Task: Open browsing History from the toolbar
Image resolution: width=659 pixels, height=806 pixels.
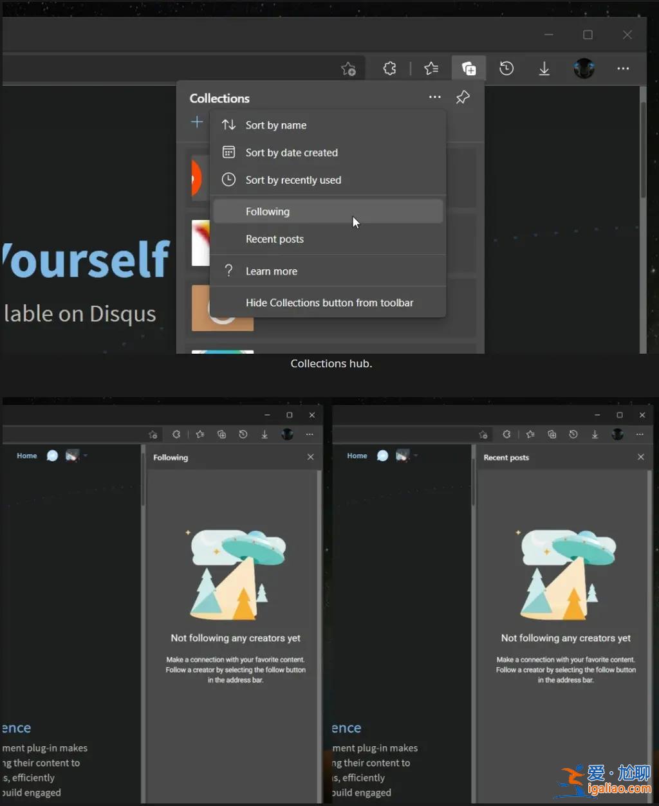Action: [506, 68]
